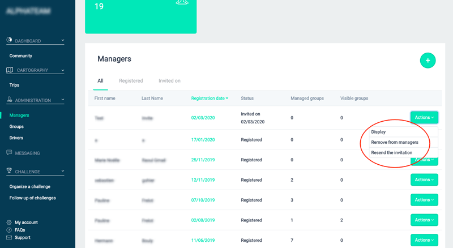453x248 pixels.
Task: Click the 07/10/2019 registration date
Action: pos(203,200)
